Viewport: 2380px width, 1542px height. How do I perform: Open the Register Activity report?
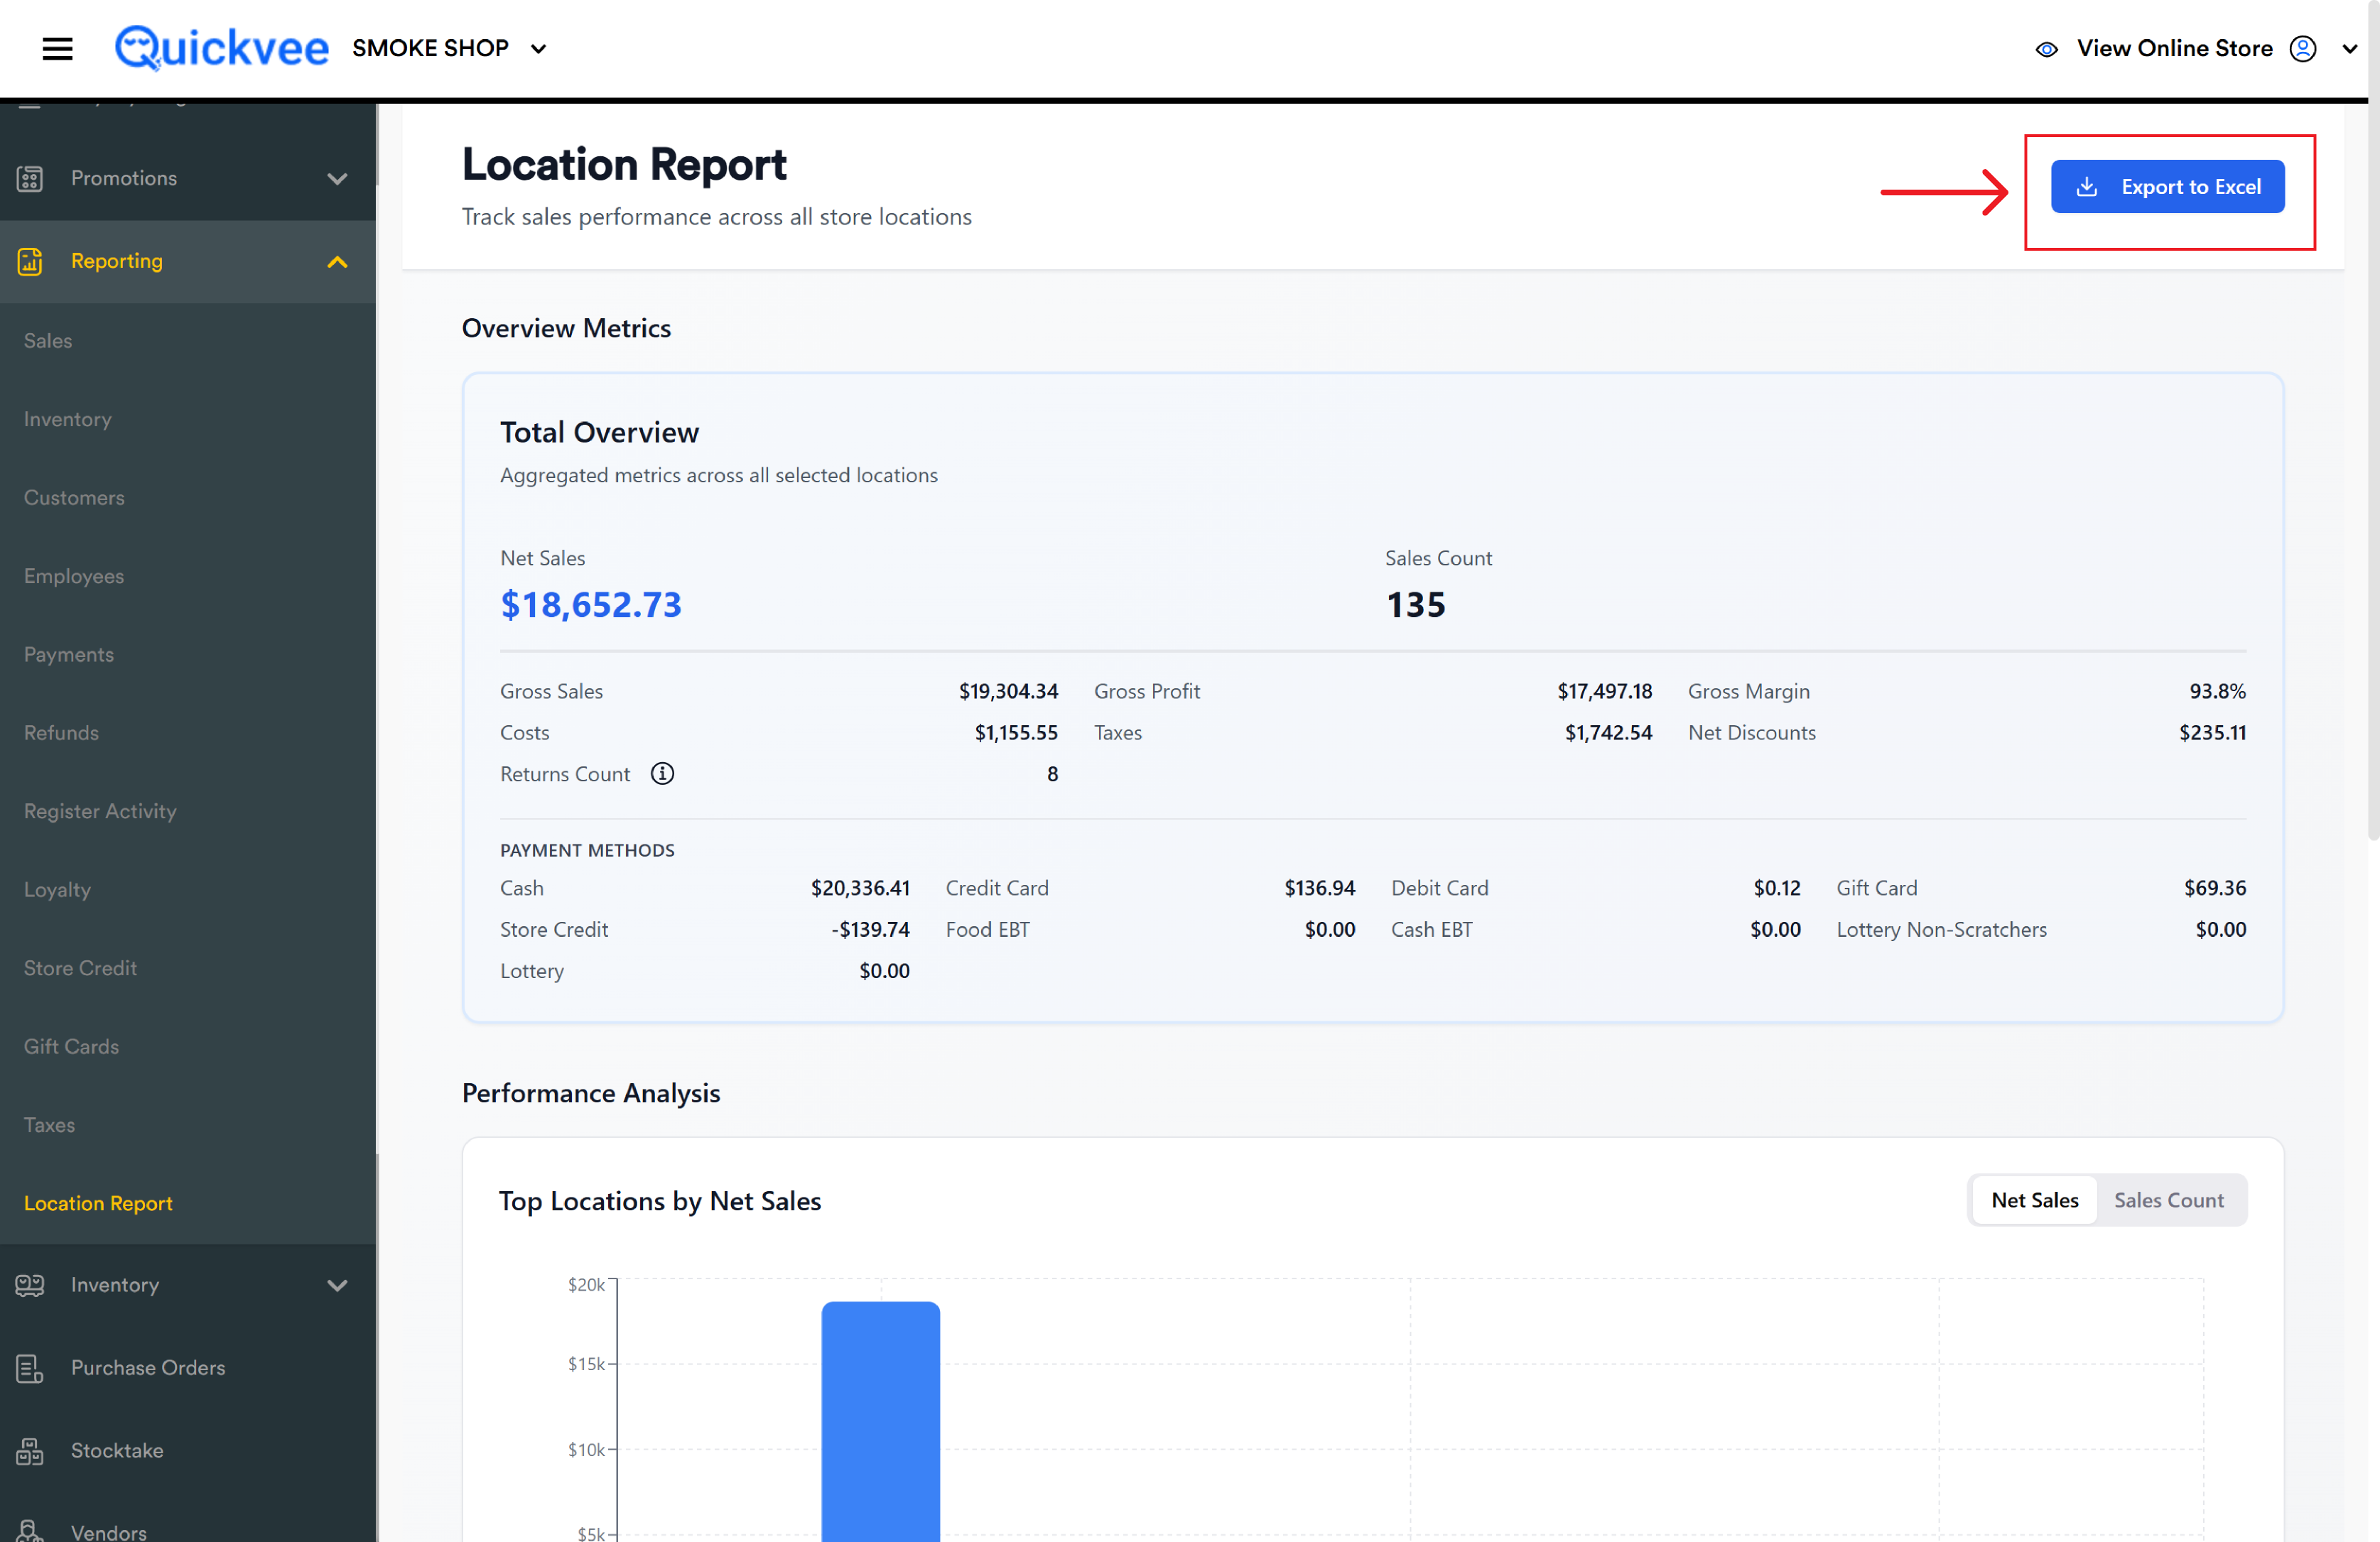click(100, 811)
